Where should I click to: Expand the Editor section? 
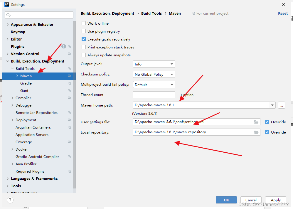[8, 39]
